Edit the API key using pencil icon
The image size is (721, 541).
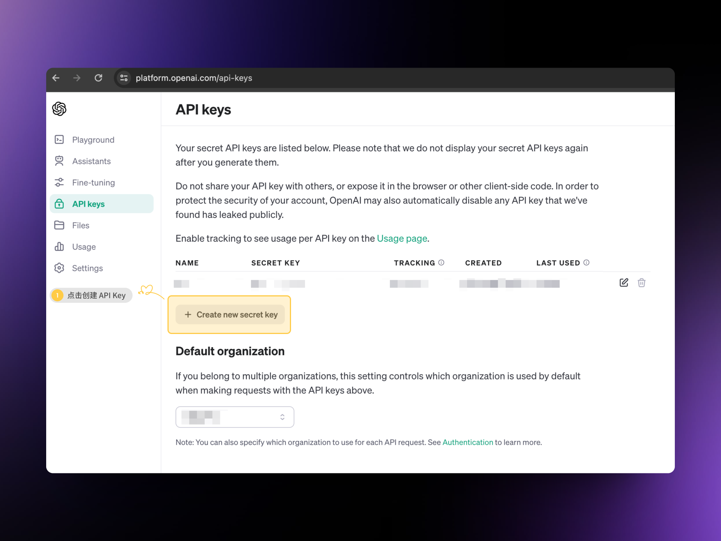pos(624,283)
